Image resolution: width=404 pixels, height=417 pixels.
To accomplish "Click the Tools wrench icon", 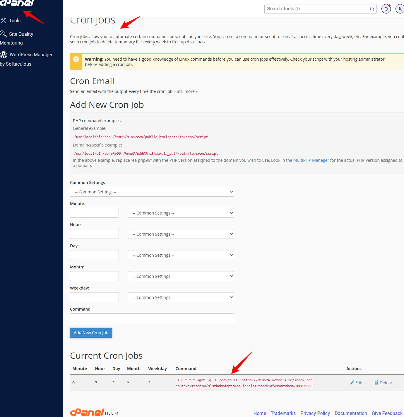I will (x=3, y=21).
